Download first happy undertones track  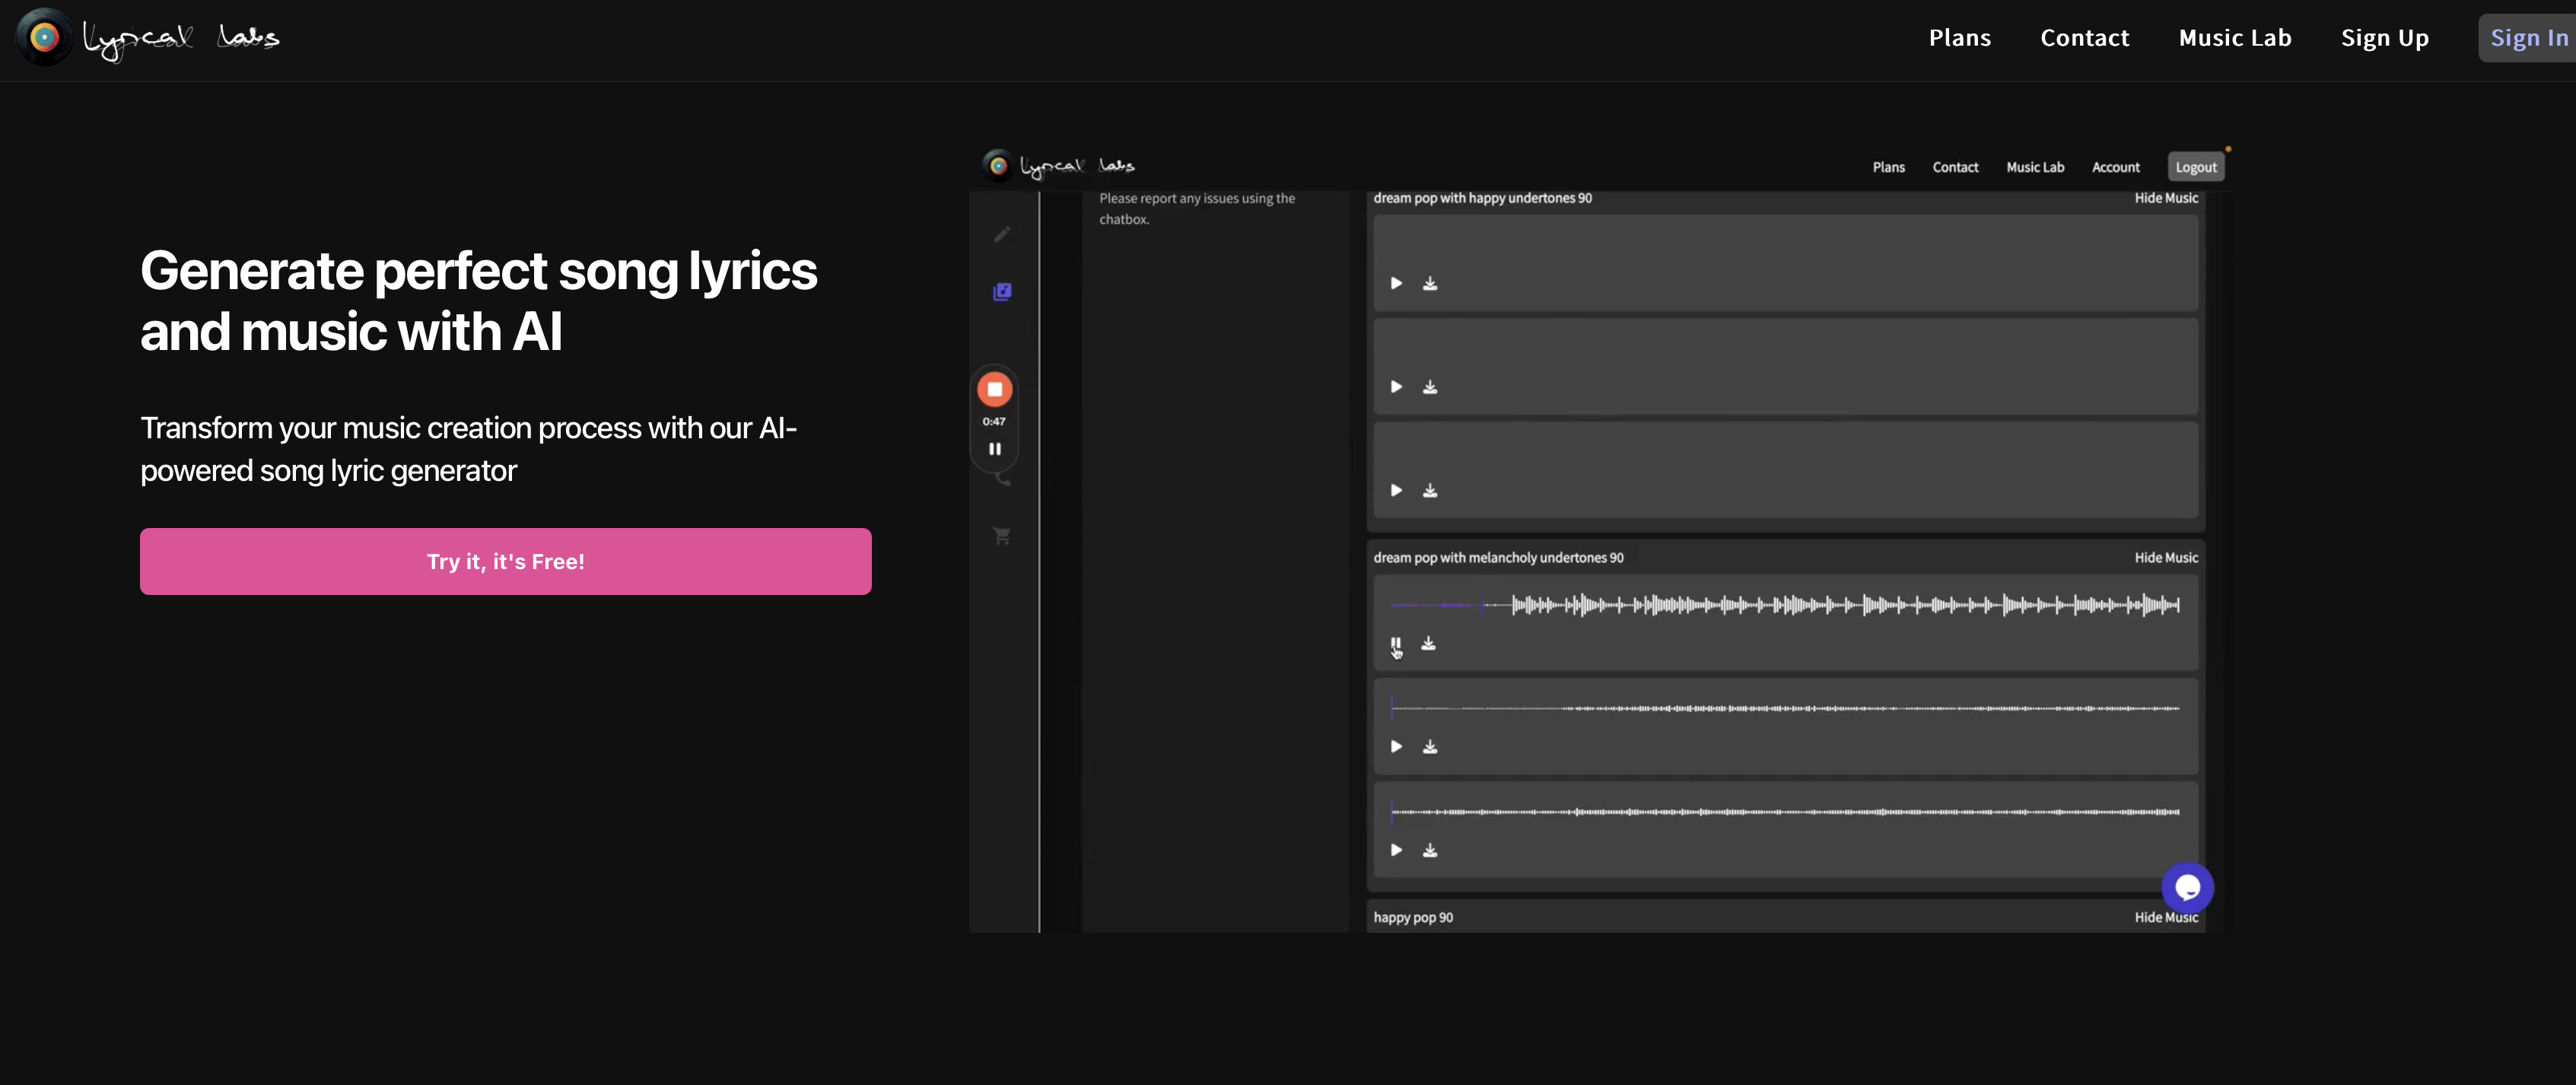coord(1430,284)
